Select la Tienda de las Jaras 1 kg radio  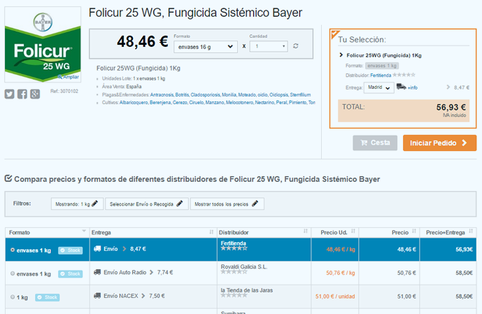point(13,297)
